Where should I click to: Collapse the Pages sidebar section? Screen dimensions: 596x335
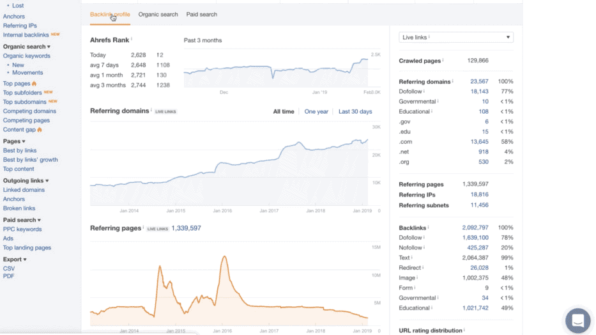tap(14, 141)
